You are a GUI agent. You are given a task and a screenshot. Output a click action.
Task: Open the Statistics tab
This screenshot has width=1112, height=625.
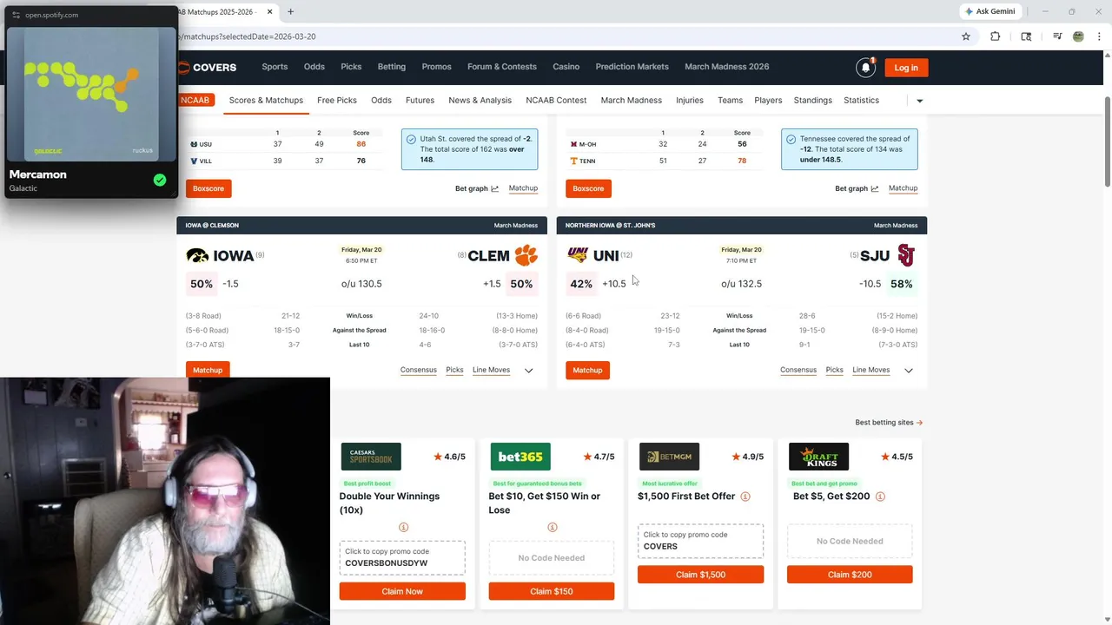(x=861, y=100)
